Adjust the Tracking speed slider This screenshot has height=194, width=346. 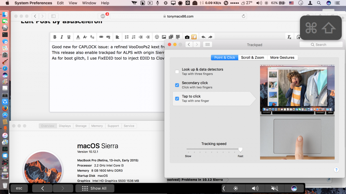[240, 149]
